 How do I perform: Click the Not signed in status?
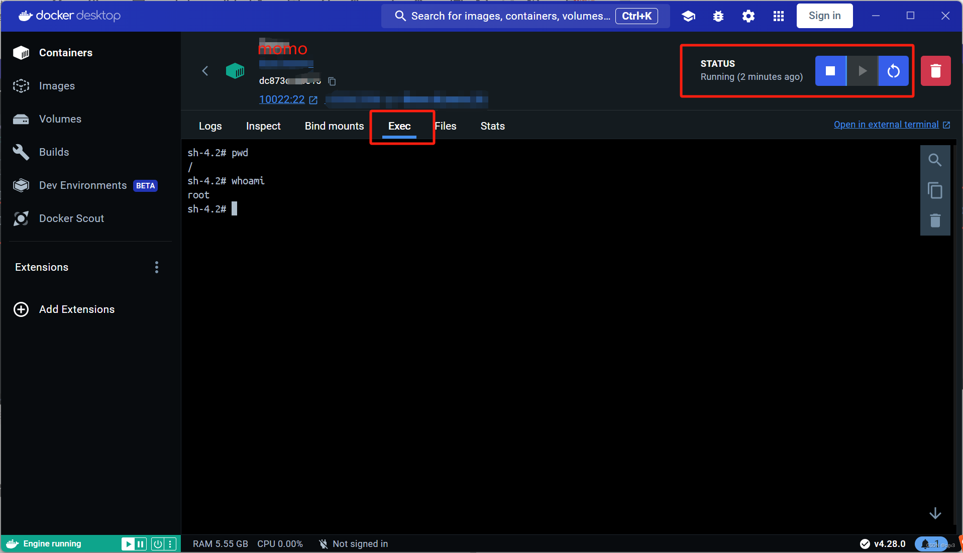coord(354,544)
